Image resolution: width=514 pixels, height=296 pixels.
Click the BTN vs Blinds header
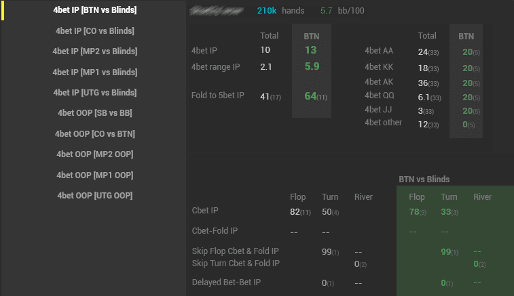(x=424, y=179)
